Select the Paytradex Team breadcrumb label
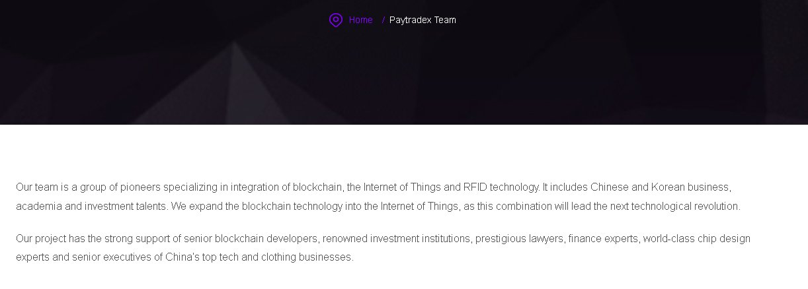This screenshot has width=808, height=289. tap(423, 20)
